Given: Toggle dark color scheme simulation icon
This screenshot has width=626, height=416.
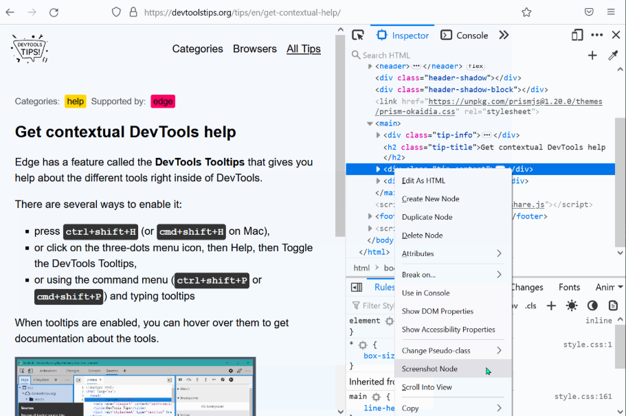Looking at the screenshot, I should pos(592,305).
